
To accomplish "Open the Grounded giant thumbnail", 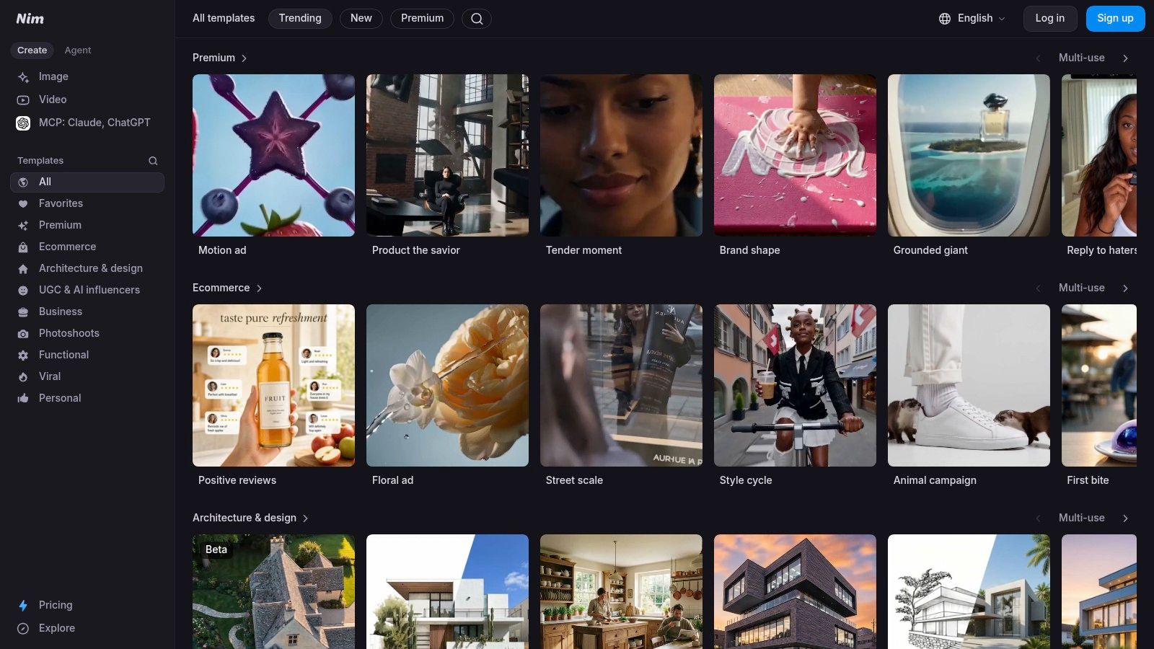I will [x=969, y=155].
